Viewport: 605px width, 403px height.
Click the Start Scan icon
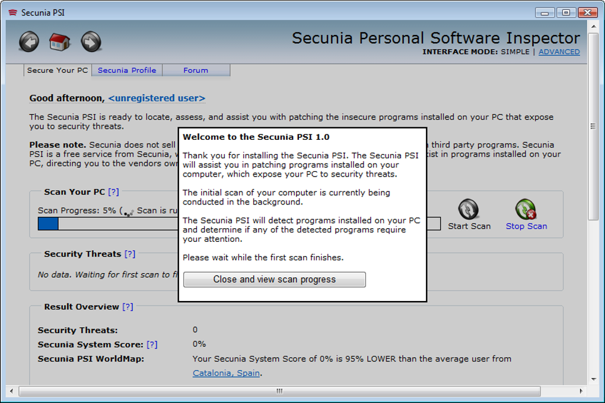tap(469, 210)
